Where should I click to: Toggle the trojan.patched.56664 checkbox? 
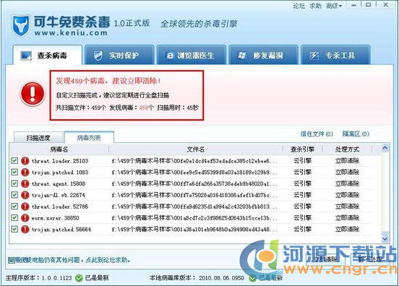coord(14,230)
